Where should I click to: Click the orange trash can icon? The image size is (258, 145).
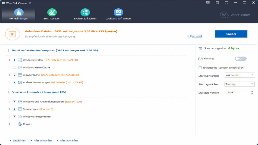coord(12,34)
